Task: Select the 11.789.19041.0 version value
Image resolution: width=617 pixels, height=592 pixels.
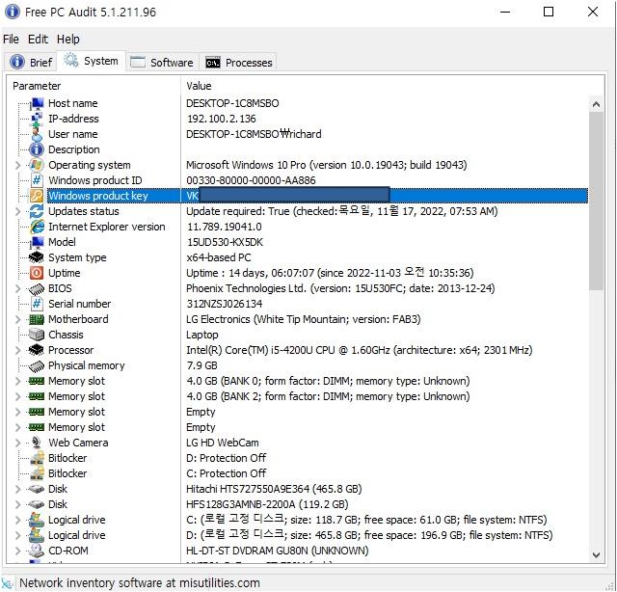Action: [225, 227]
